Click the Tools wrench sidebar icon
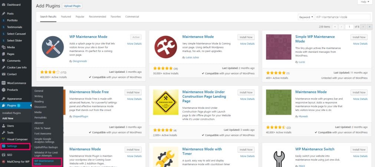375x167 pixels. 3,132
